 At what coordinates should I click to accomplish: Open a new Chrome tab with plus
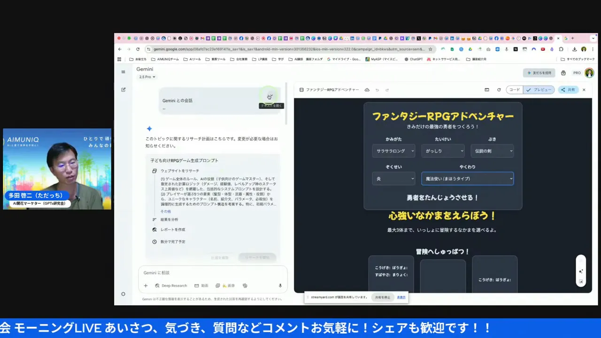[x=572, y=38]
